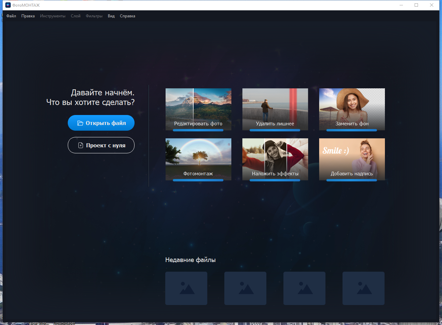Select the first empty recent file placeholder

186,288
